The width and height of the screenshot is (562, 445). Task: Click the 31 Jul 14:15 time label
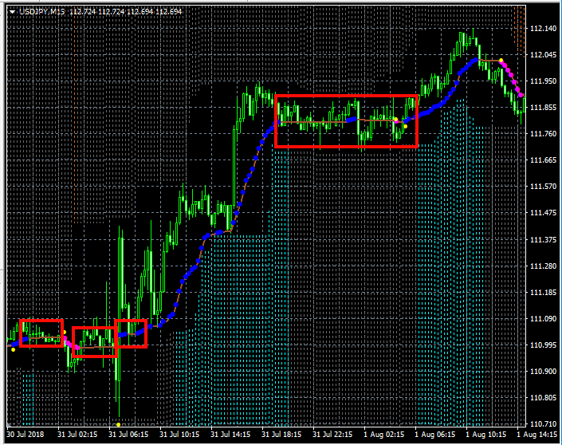click(x=230, y=435)
